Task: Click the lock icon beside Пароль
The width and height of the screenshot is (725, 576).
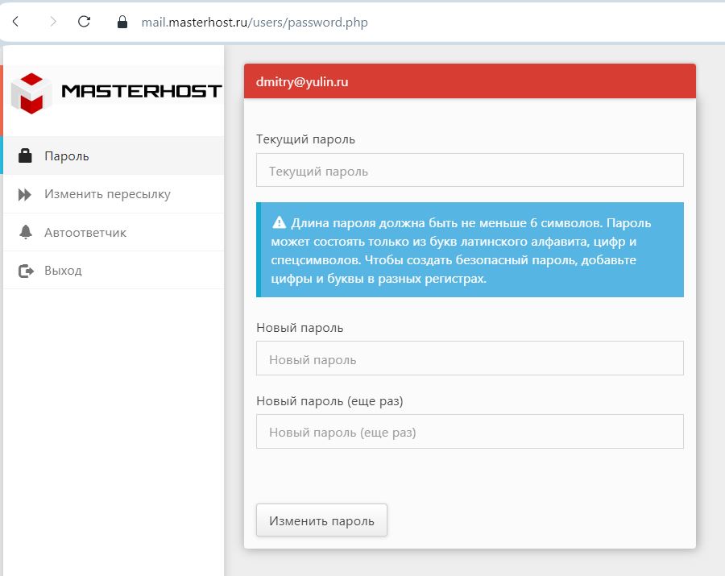Action: click(25, 155)
